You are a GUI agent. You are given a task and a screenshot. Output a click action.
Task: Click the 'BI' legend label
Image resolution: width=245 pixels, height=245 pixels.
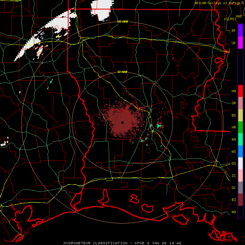coord(234,200)
